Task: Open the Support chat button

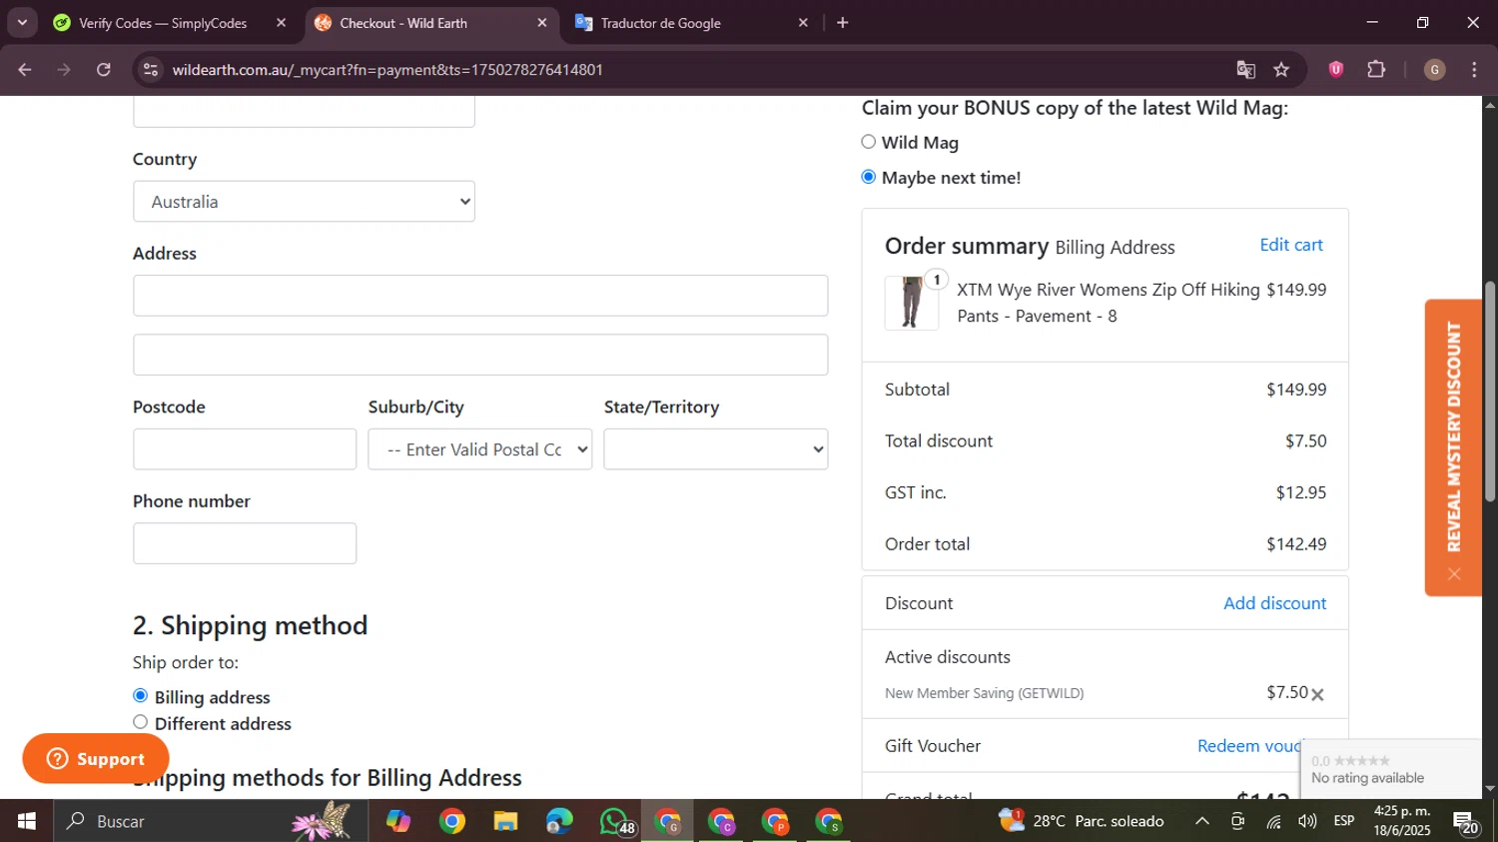Action: pos(96,759)
